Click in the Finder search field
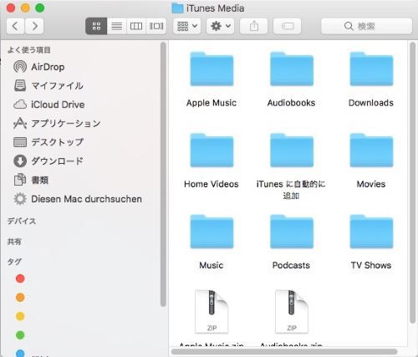This screenshot has height=357, width=418. (x=366, y=26)
